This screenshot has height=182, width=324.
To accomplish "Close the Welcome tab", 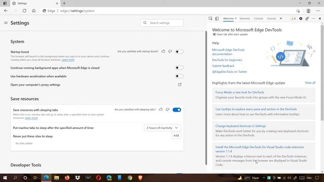I will coord(235,18).
